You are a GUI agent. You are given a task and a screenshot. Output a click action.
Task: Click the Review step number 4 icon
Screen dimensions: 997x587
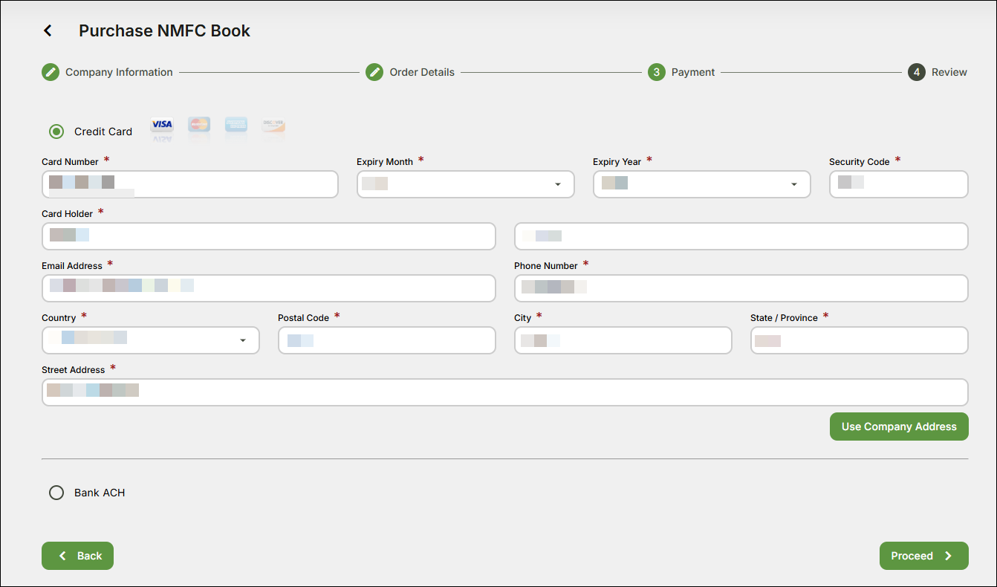click(917, 72)
